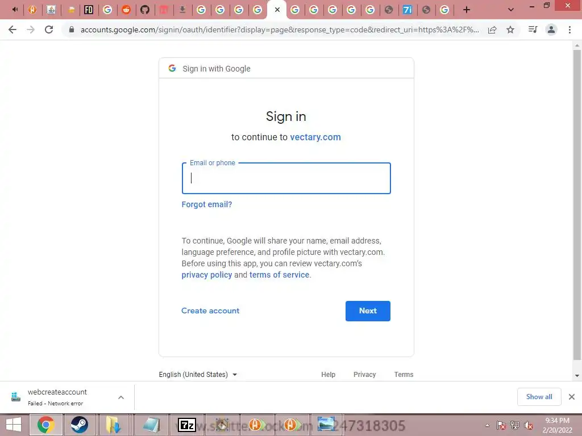Click the browser forward arrow
This screenshot has width=582, height=436.
coord(31,30)
